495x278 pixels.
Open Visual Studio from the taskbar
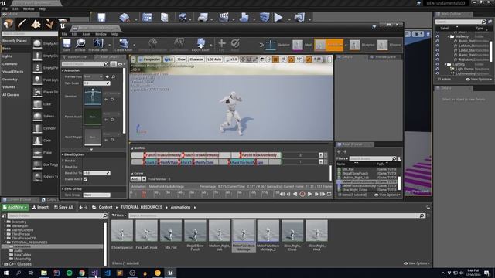pos(94,273)
